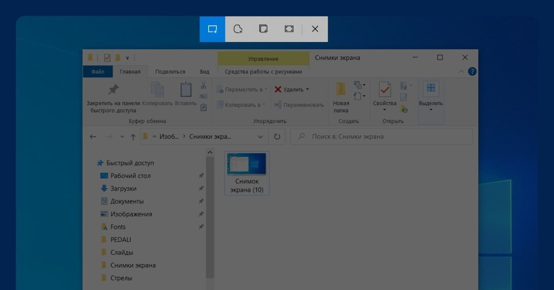This screenshot has height=290, width=554.
Task: Switch to the Поделиться tab
Action: pos(170,72)
